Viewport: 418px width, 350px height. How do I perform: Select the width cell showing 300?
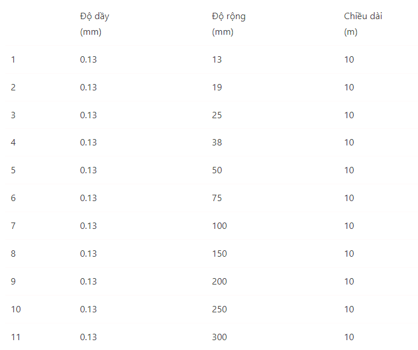pos(219,337)
